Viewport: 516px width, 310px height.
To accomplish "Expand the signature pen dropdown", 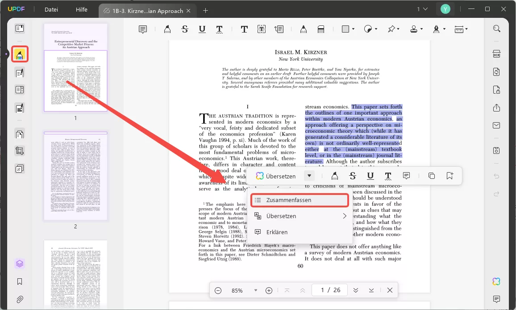I will 444,29.
